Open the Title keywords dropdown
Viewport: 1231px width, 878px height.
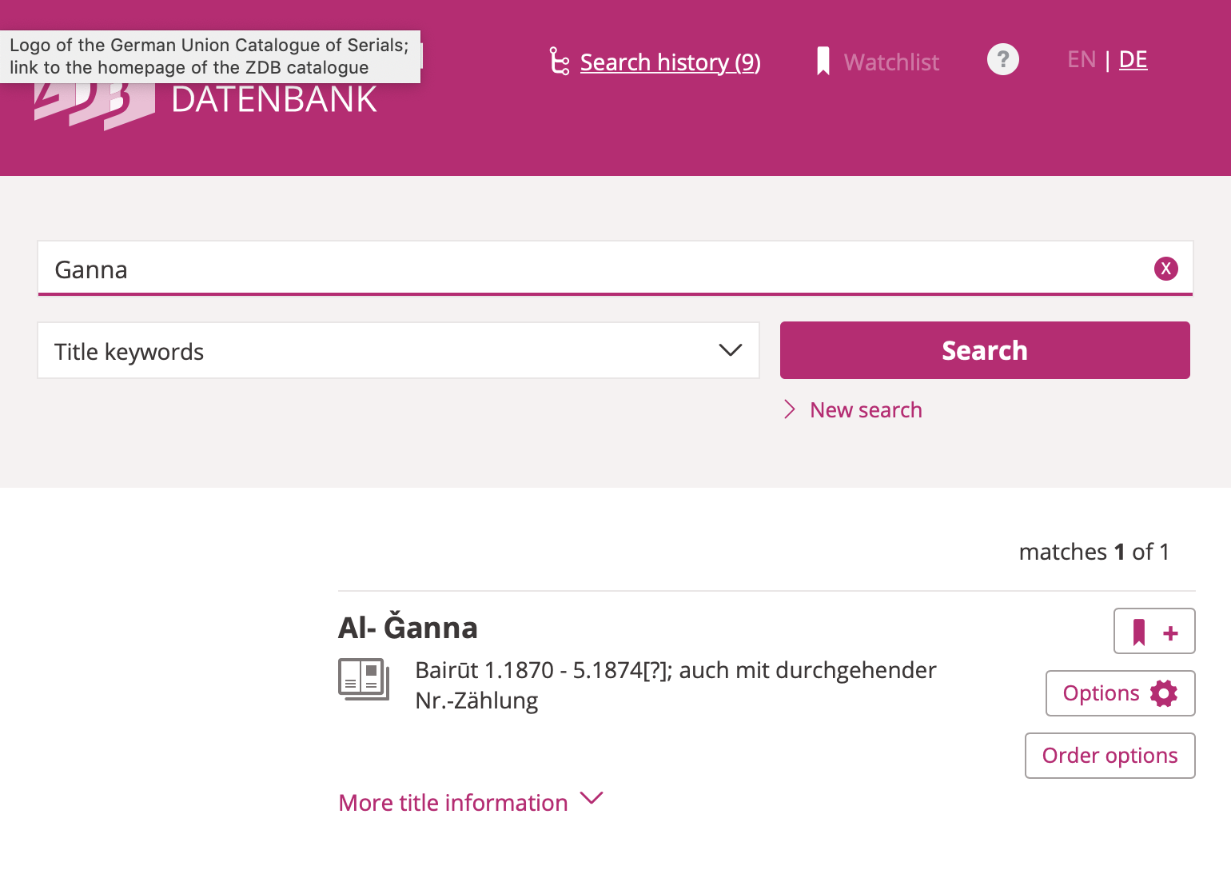tap(729, 350)
